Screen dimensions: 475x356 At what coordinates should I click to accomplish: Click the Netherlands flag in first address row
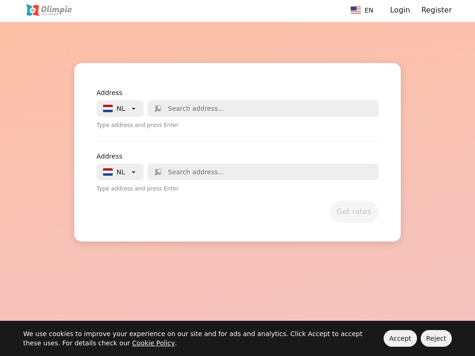tap(108, 108)
